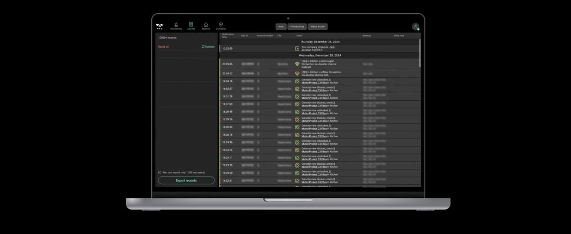This screenshot has width=571, height=234.
Task: Open the user profile avatar
Action: 415,27
